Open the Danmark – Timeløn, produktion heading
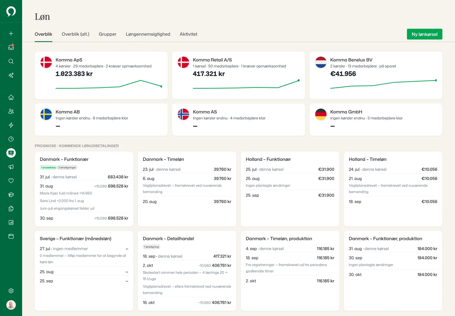 pyautogui.click(x=279, y=239)
